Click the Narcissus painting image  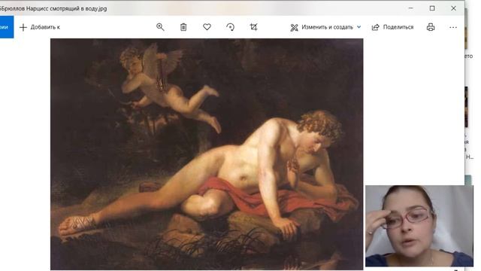tap(207, 154)
